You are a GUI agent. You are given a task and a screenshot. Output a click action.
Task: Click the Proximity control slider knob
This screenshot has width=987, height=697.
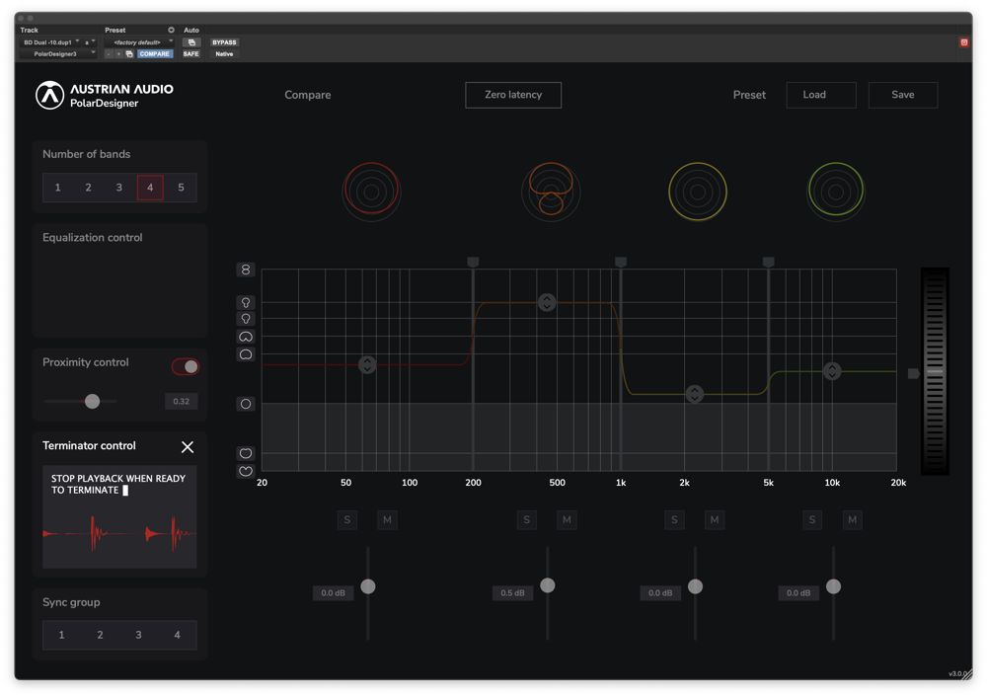92,401
